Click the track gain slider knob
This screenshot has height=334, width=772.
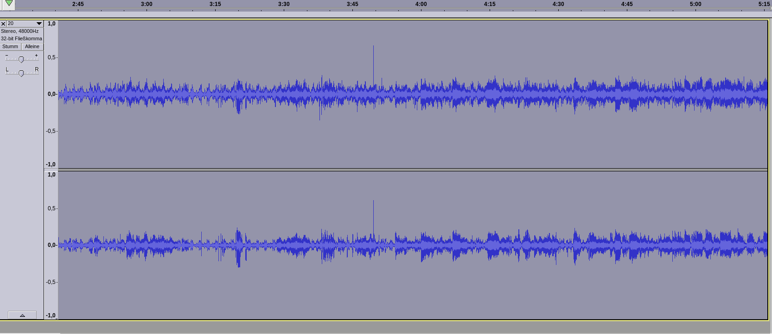(x=21, y=59)
